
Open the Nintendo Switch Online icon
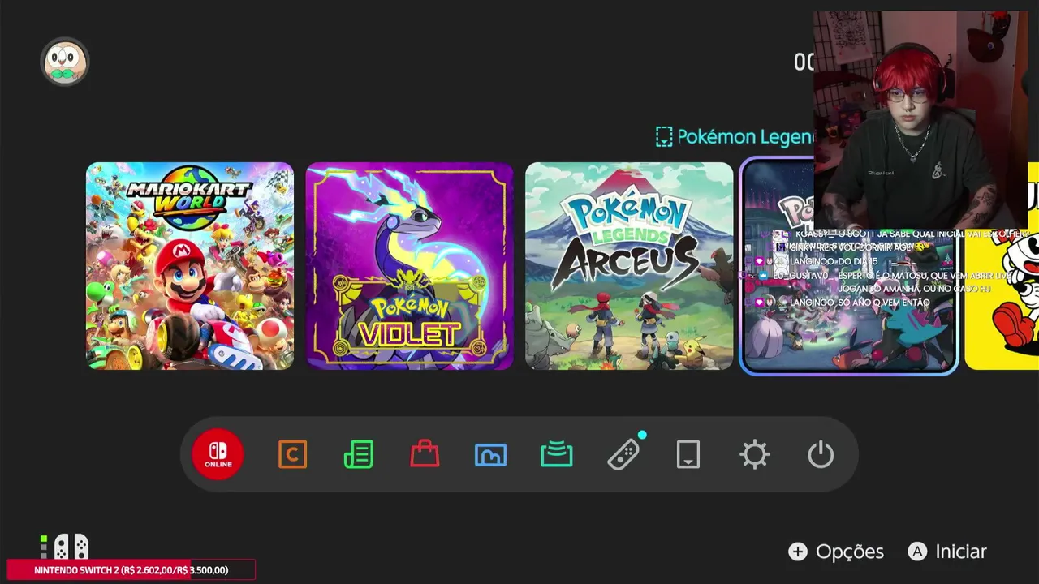click(218, 454)
